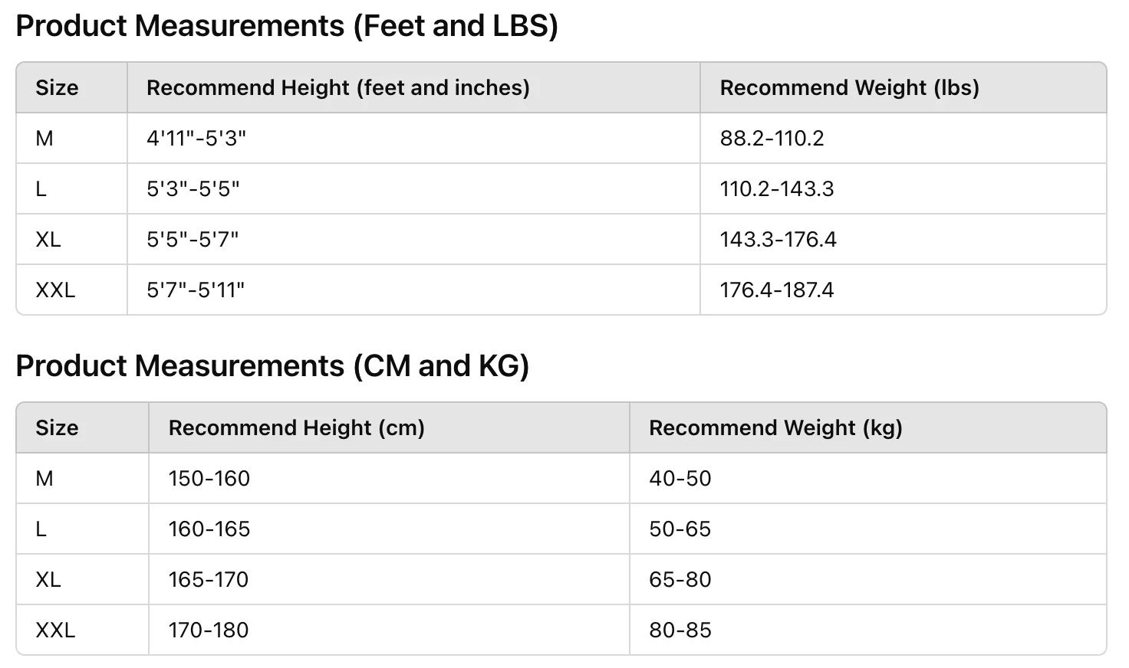Click the "Recommend Height (cm)" column header
Viewport: 1129px width, 668px height.
296,428
